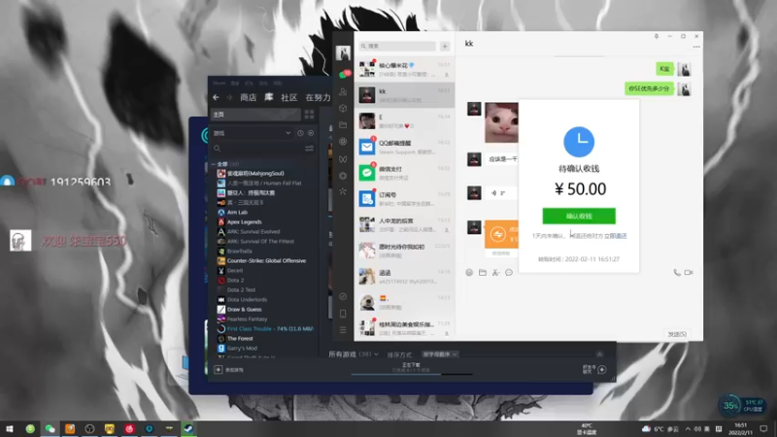The image size is (777, 437).
Task: Select Draw & Guess in Steam library
Action: pyautogui.click(x=245, y=309)
